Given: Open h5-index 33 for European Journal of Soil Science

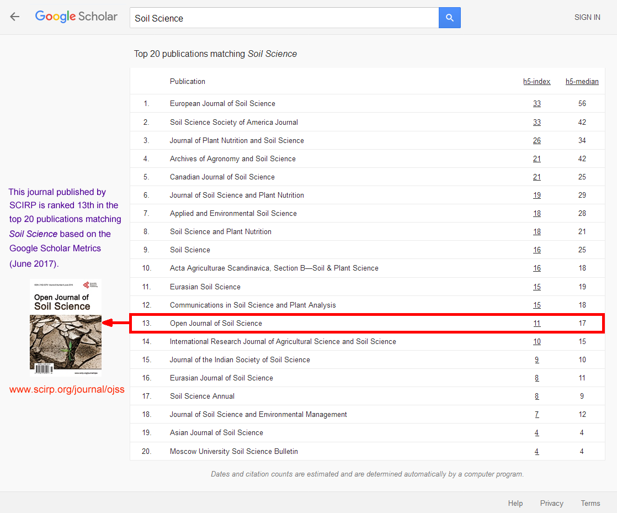Looking at the screenshot, I should tap(537, 104).
